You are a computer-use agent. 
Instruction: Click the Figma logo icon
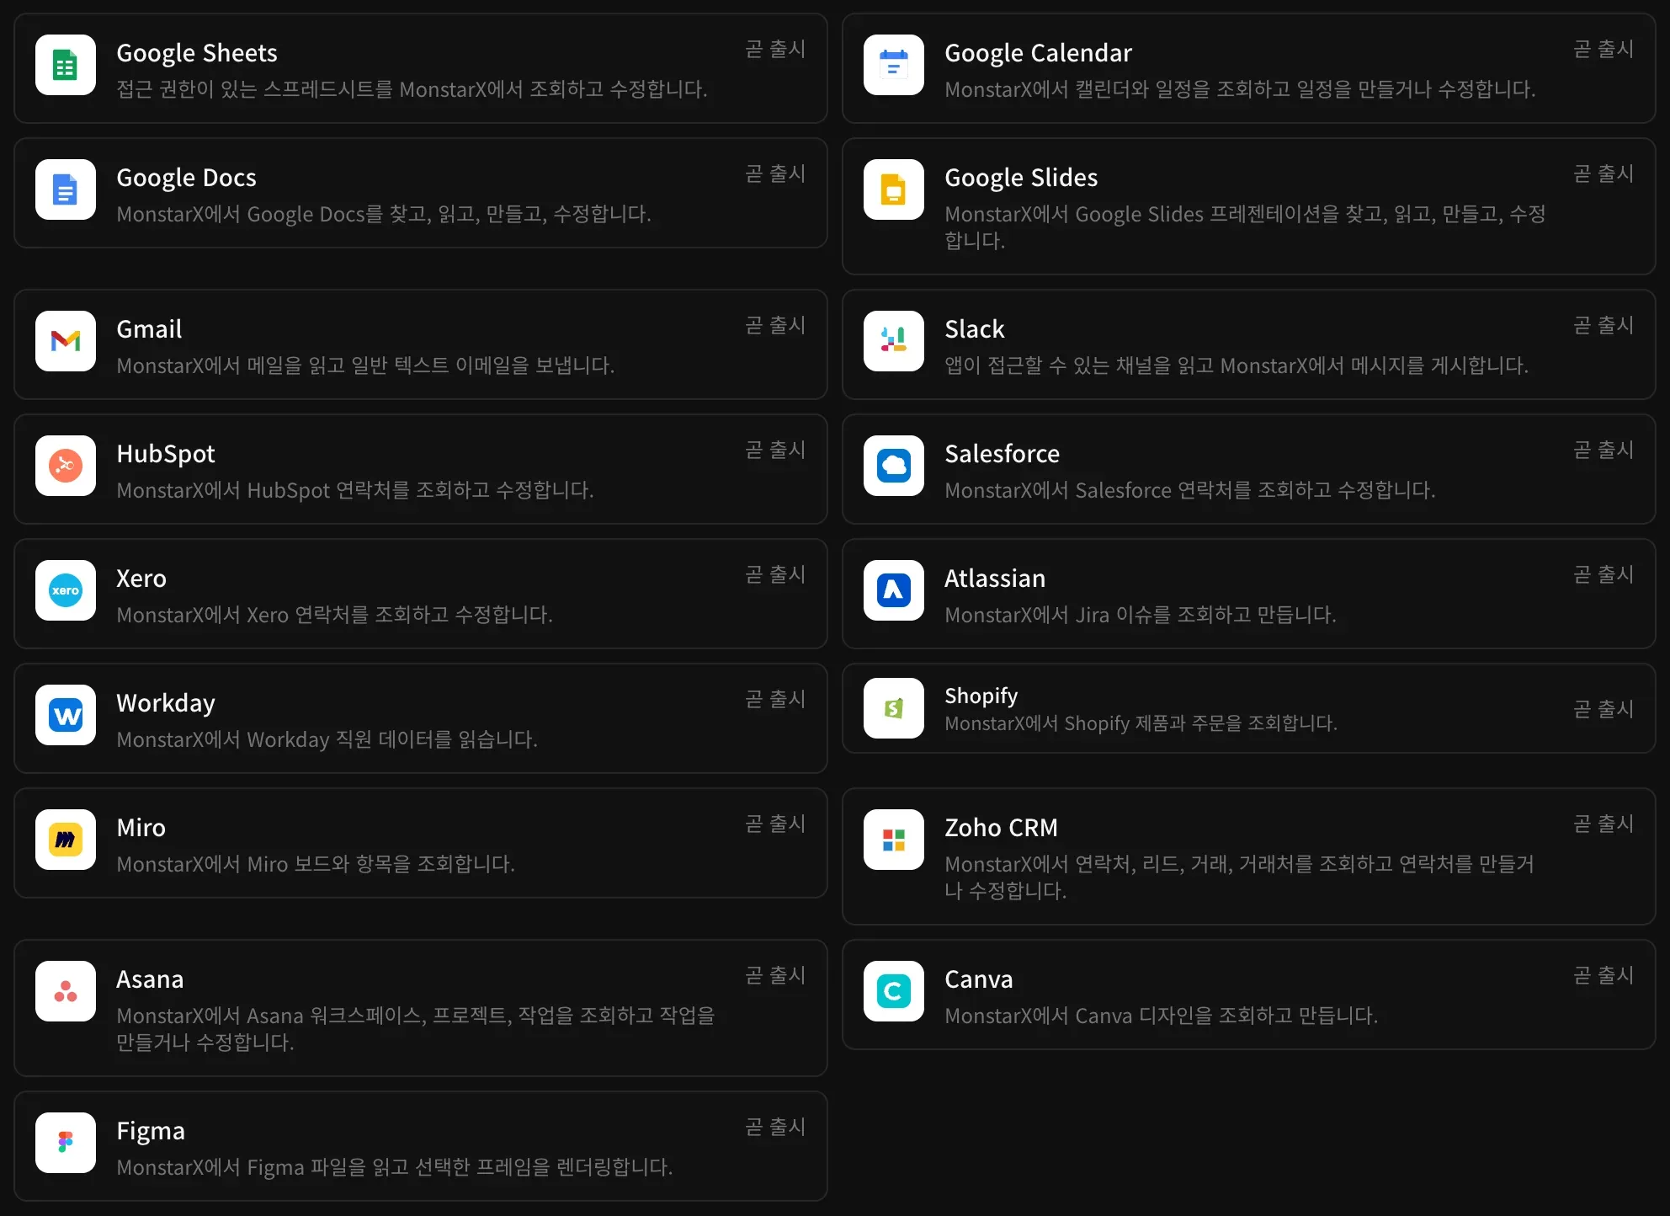tap(66, 1143)
